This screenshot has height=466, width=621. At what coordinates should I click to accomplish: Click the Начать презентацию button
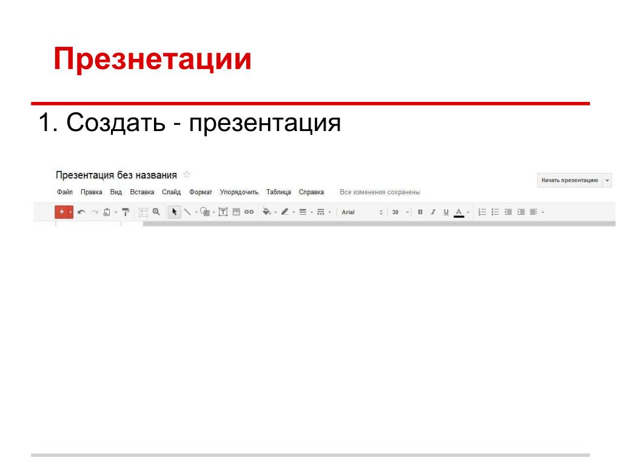pos(569,180)
